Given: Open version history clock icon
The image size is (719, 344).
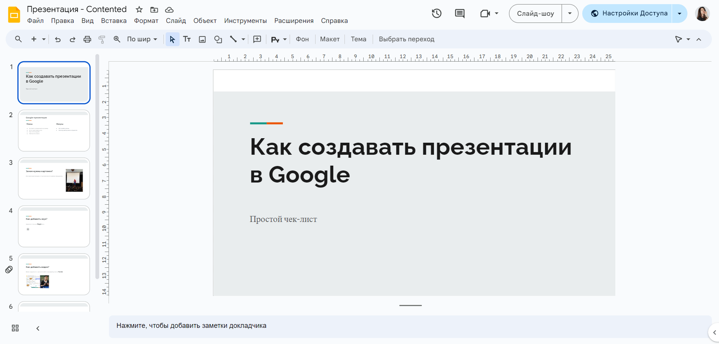Looking at the screenshot, I should coord(437,14).
